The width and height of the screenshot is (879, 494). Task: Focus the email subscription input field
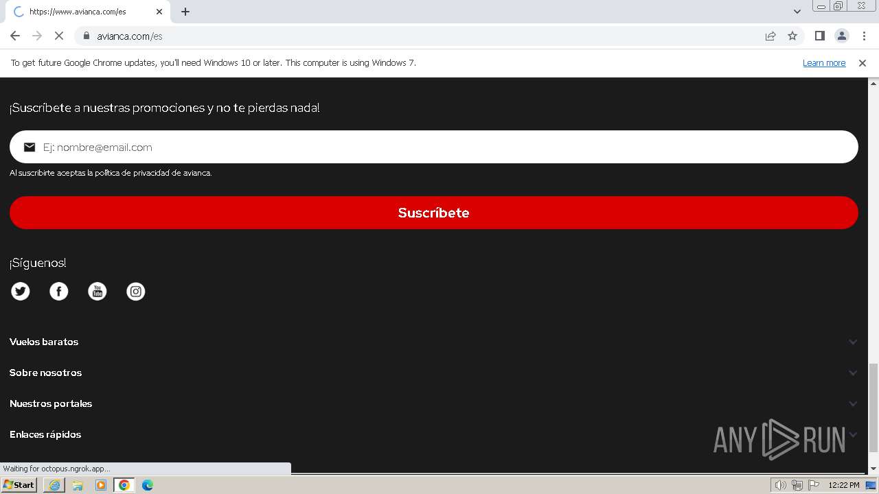point(434,147)
